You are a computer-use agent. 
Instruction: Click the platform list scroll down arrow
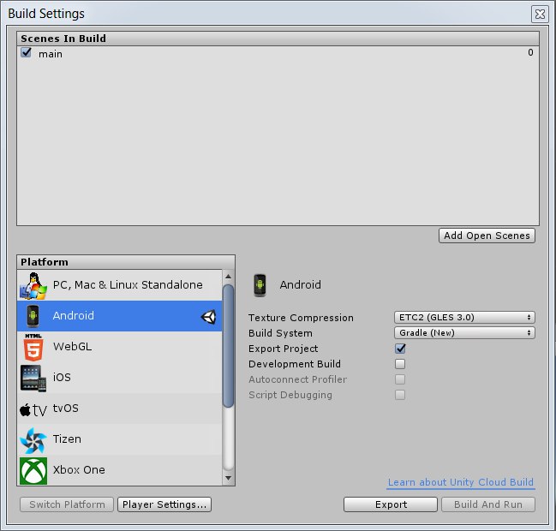[x=229, y=478]
